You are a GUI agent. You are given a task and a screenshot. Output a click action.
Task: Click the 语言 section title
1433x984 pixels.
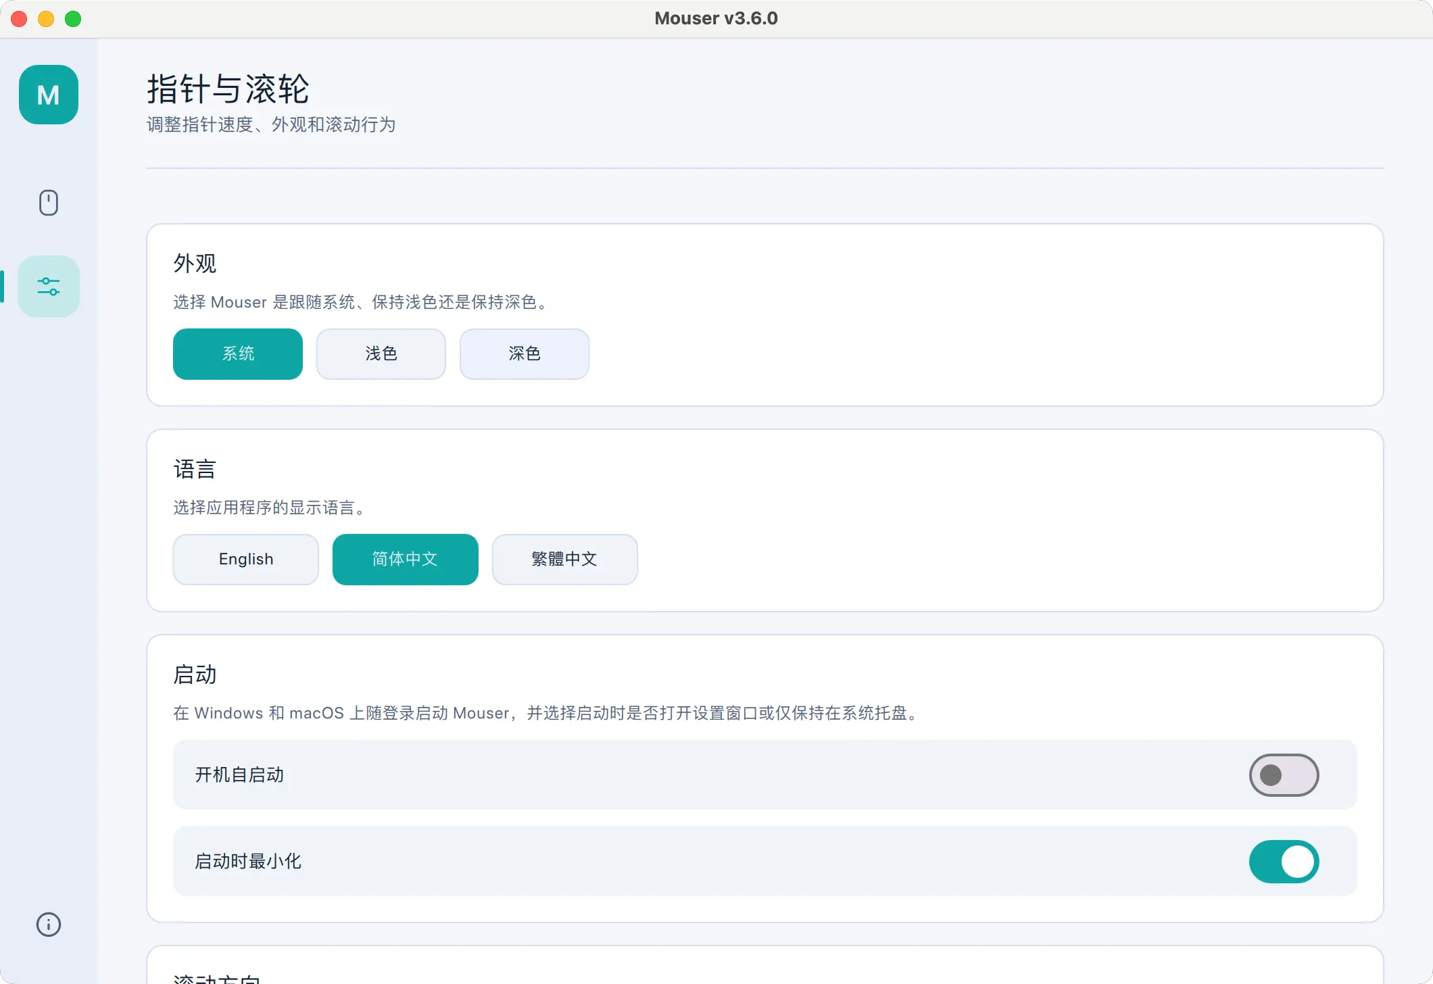(195, 469)
